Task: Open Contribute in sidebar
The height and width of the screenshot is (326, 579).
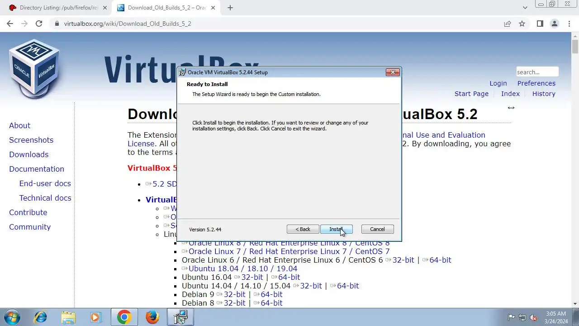Action: point(28,212)
